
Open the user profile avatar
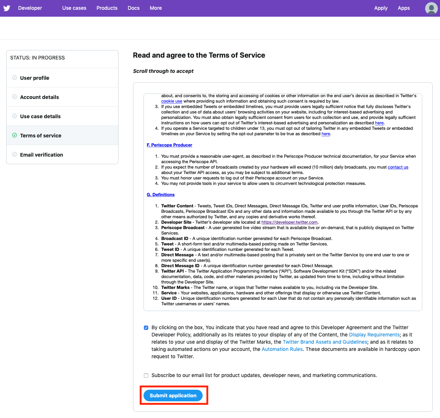(431, 8)
